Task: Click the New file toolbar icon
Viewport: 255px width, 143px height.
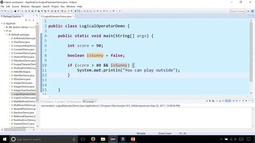Action: 2,11
